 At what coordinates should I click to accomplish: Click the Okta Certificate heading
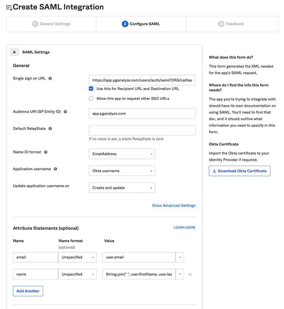[x=223, y=144]
